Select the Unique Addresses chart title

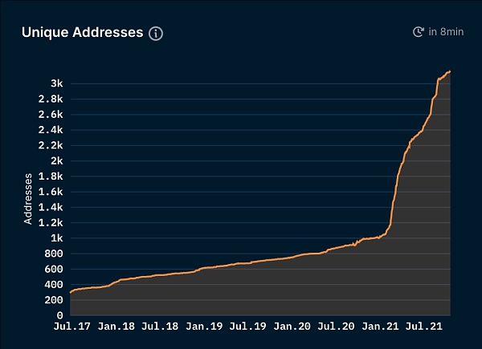82,33
